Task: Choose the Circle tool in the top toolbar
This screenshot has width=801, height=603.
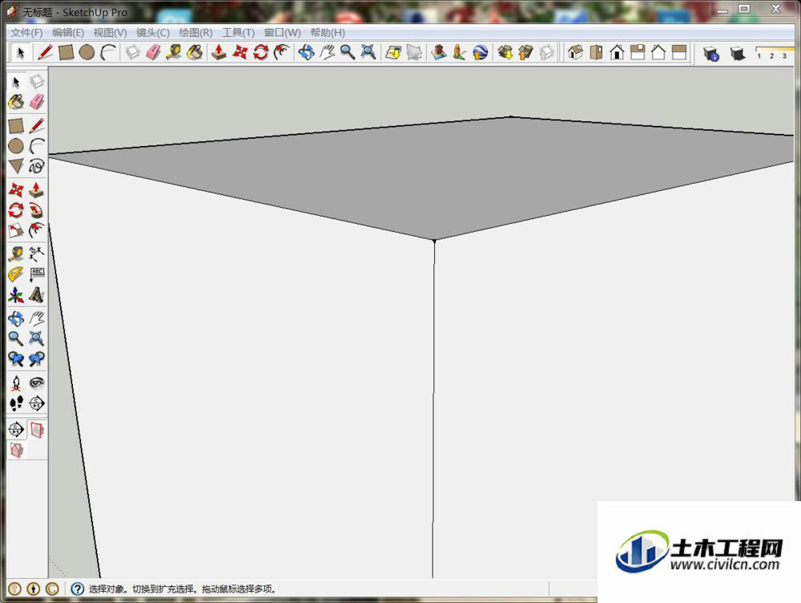Action: pos(87,52)
